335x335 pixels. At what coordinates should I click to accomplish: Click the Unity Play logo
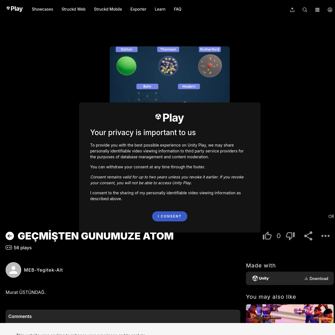coord(15,9)
